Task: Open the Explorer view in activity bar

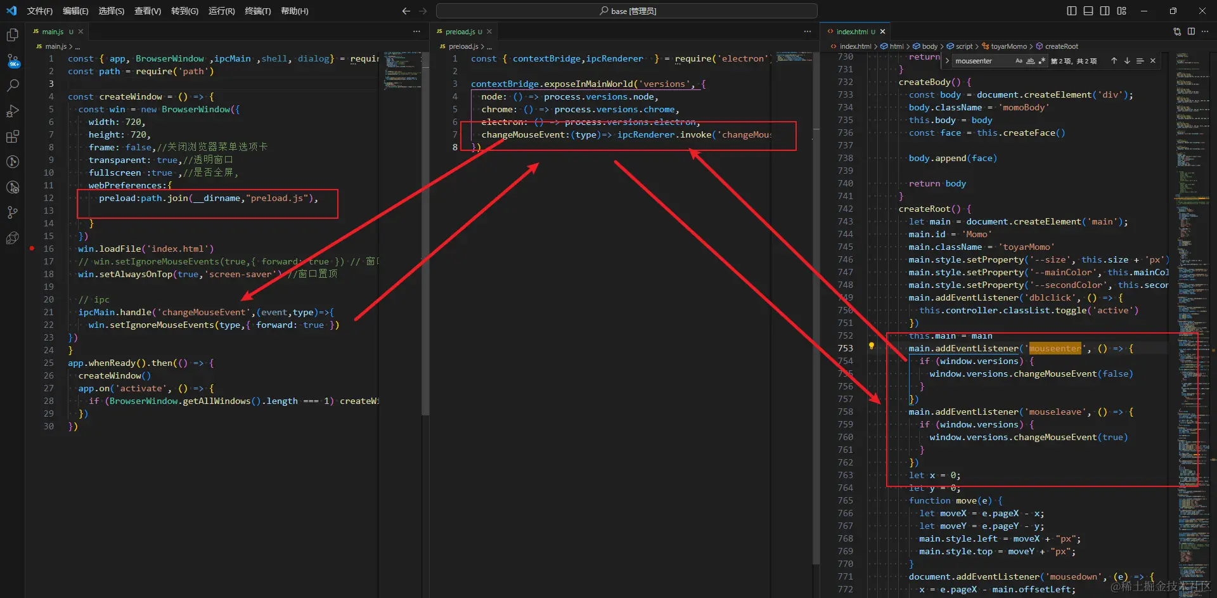Action: click(12, 35)
